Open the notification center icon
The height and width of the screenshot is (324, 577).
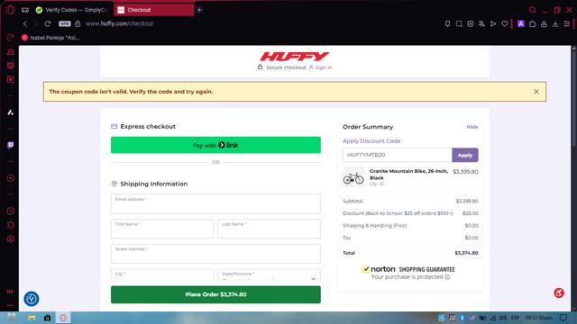point(563,318)
